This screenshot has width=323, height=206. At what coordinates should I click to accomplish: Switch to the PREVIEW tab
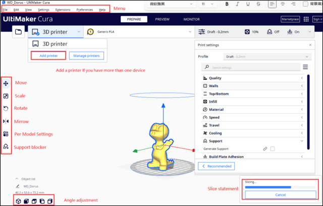coord(162,19)
